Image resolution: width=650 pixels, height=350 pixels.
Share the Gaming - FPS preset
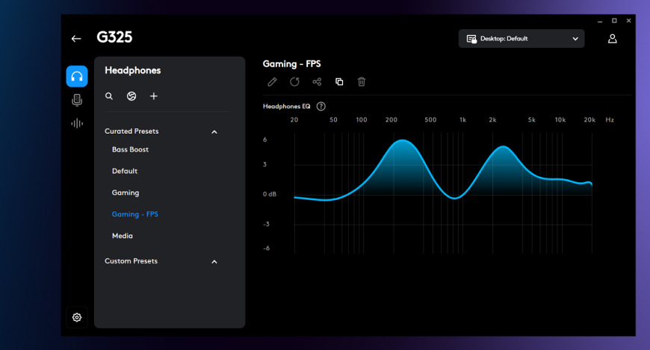(317, 82)
